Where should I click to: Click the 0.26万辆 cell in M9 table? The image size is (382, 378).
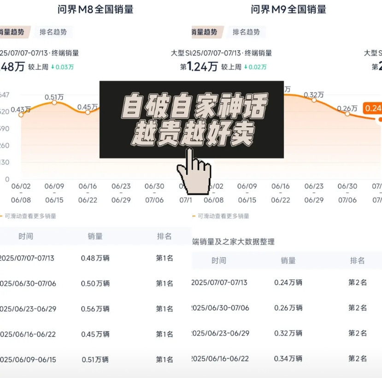pyautogui.click(x=288, y=308)
